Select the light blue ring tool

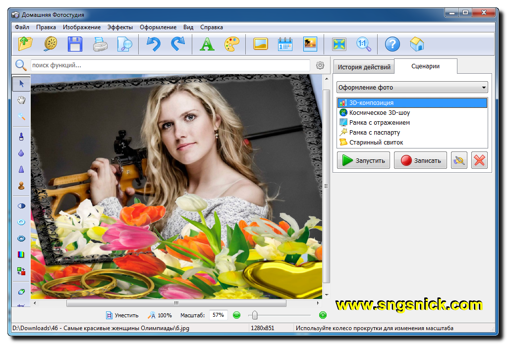[x=21, y=222]
